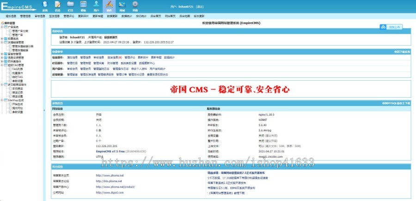
Task: Click the 退出 logout link
Action: pyautogui.click(x=200, y=6)
